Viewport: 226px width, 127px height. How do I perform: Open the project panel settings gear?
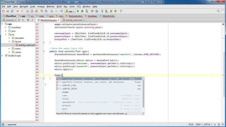click(28, 20)
